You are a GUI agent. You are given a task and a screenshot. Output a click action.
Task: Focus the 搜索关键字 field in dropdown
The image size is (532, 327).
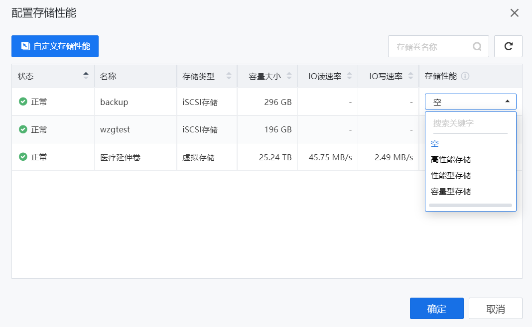(x=470, y=123)
